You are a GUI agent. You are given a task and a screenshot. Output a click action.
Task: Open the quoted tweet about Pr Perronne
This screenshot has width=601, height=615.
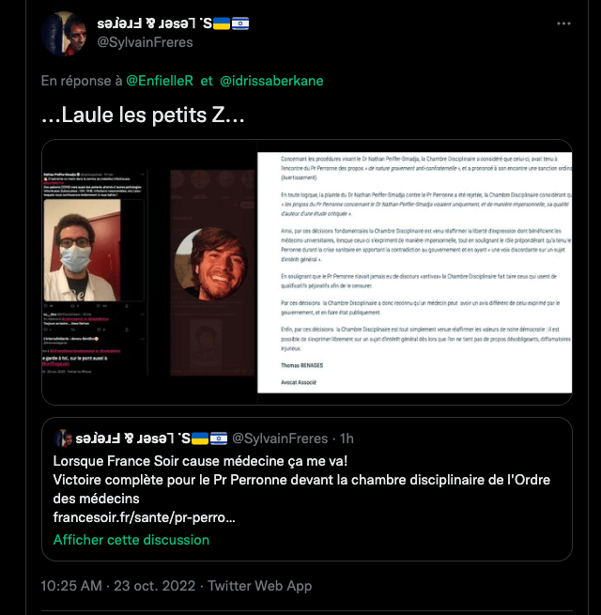(307, 489)
